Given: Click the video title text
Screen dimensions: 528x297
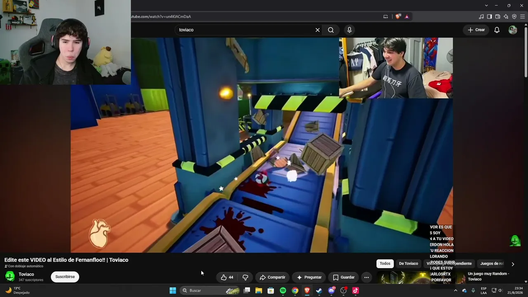Looking at the screenshot, I should pos(66,260).
